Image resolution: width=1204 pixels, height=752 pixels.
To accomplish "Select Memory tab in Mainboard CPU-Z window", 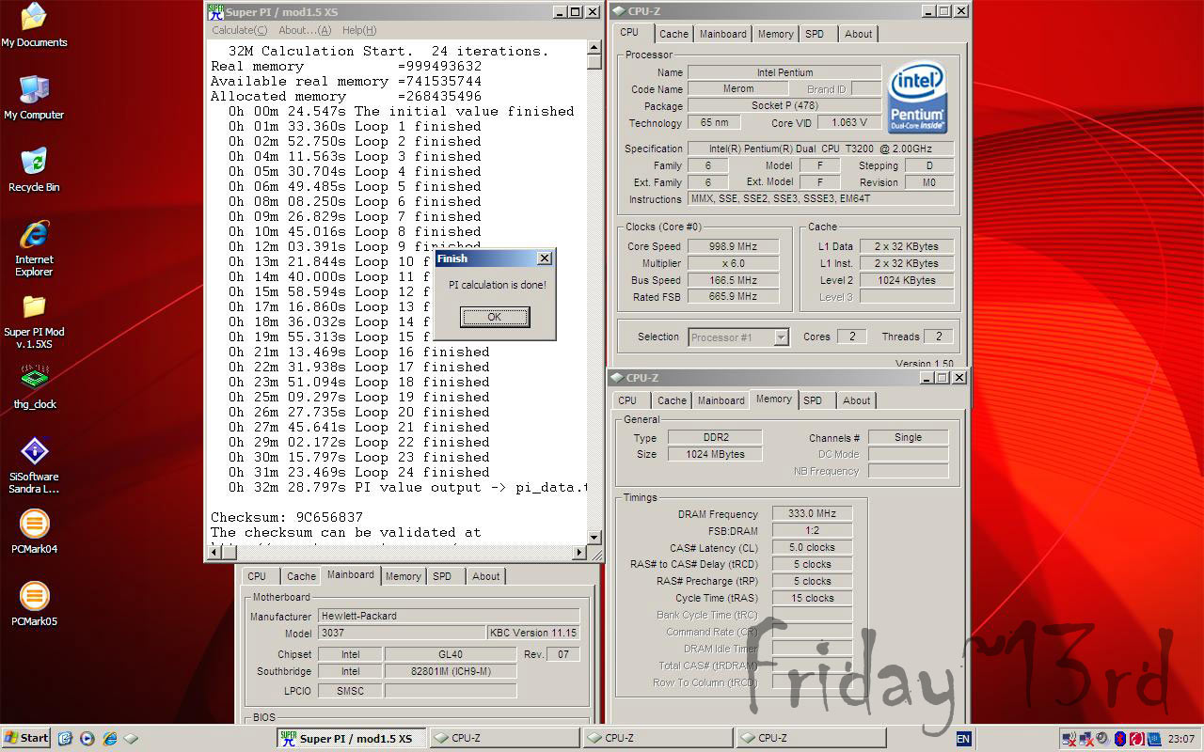I will [x=403, y=576].
